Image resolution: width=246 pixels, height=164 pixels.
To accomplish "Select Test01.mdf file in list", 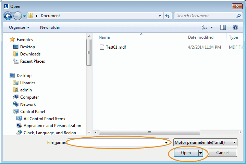I will coord(116,47).
